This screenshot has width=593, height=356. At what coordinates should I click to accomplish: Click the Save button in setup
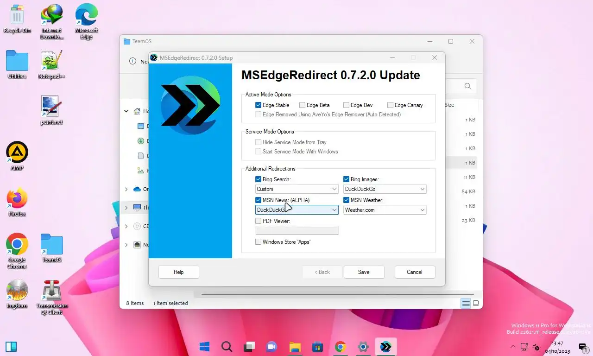(x=364, y=272)
